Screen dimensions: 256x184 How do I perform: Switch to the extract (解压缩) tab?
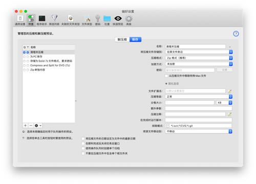[x=122, y=39]
